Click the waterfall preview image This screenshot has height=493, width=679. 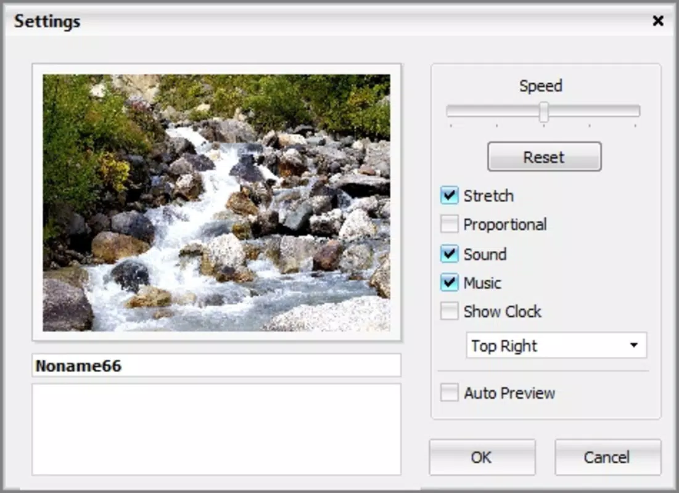(x=216, y=203)
